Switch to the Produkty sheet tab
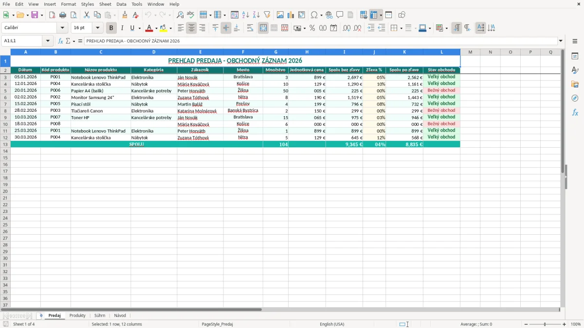This screenshot has height=328, width=584. point(77,315)
